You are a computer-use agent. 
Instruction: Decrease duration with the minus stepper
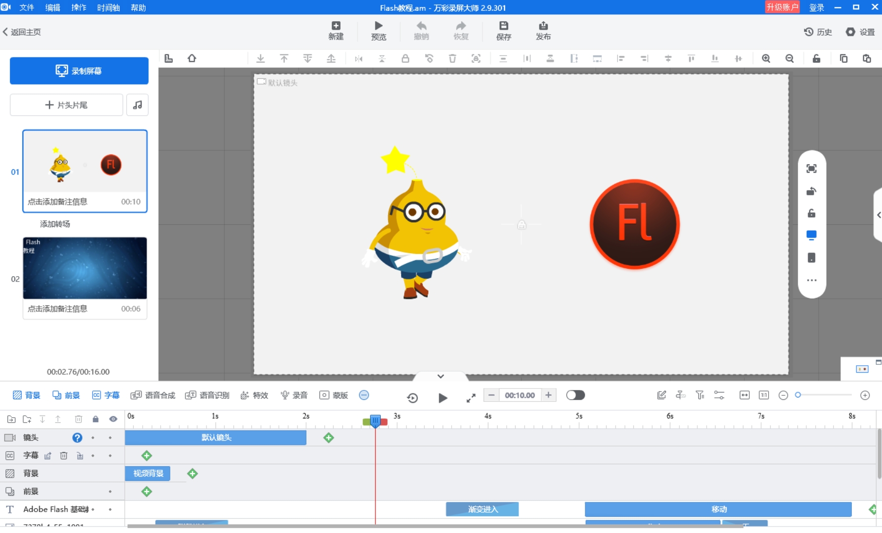491,395
